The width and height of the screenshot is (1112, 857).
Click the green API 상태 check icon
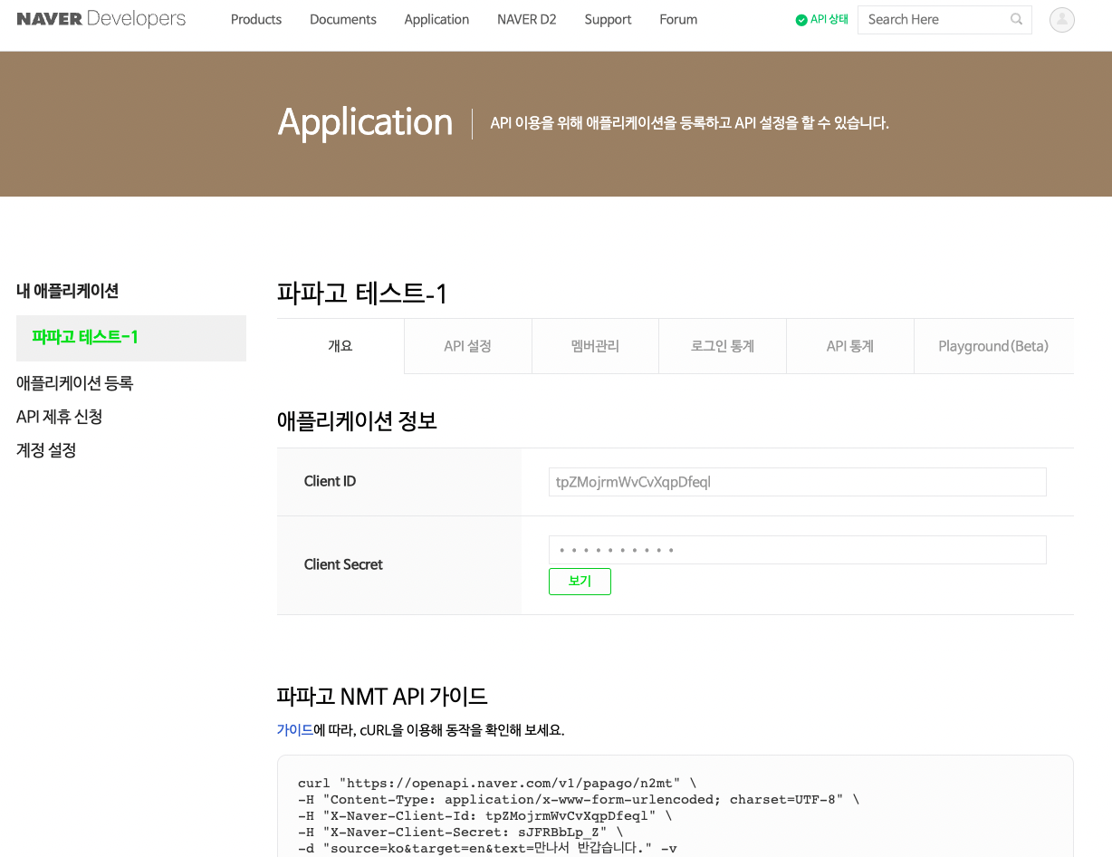801,20
